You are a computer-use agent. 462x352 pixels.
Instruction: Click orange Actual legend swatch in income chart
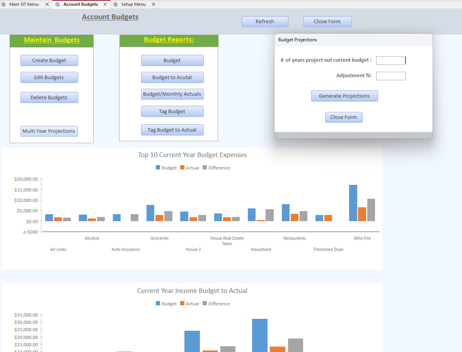click(182, 303)
